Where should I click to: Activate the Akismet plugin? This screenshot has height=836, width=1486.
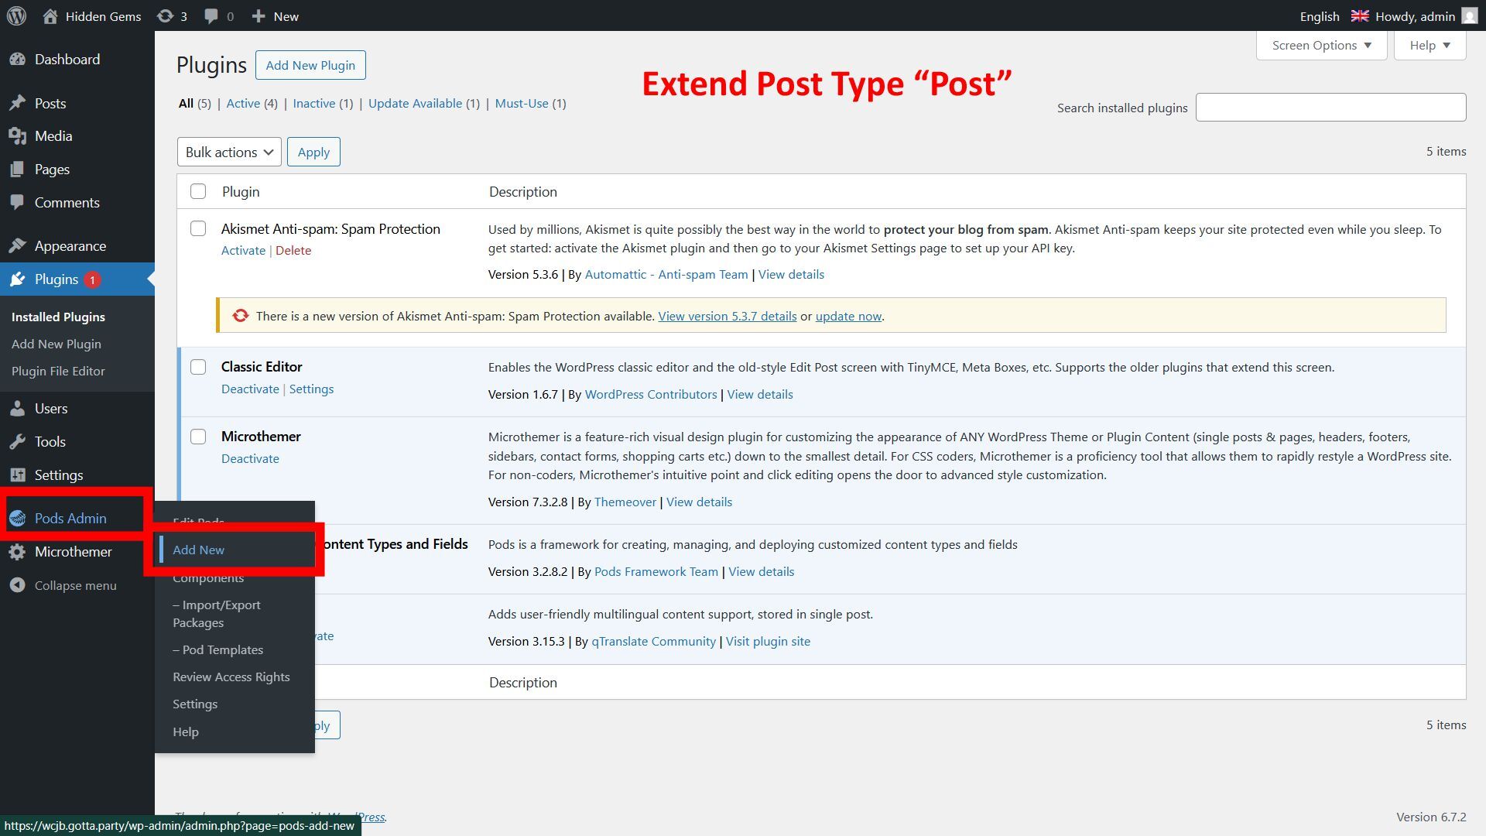(x=243, y=250)
